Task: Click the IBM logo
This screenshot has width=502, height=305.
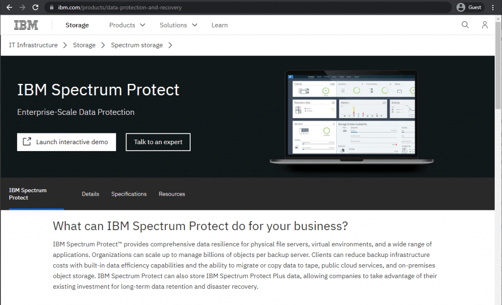Action: pyautogui.click(x=26, y=25)
